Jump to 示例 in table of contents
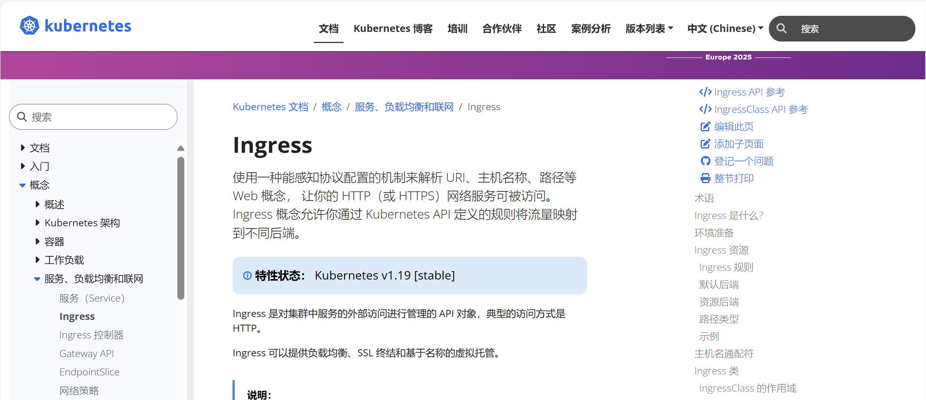The width and height of the screenshot is (926, 400). click(709, 336)
